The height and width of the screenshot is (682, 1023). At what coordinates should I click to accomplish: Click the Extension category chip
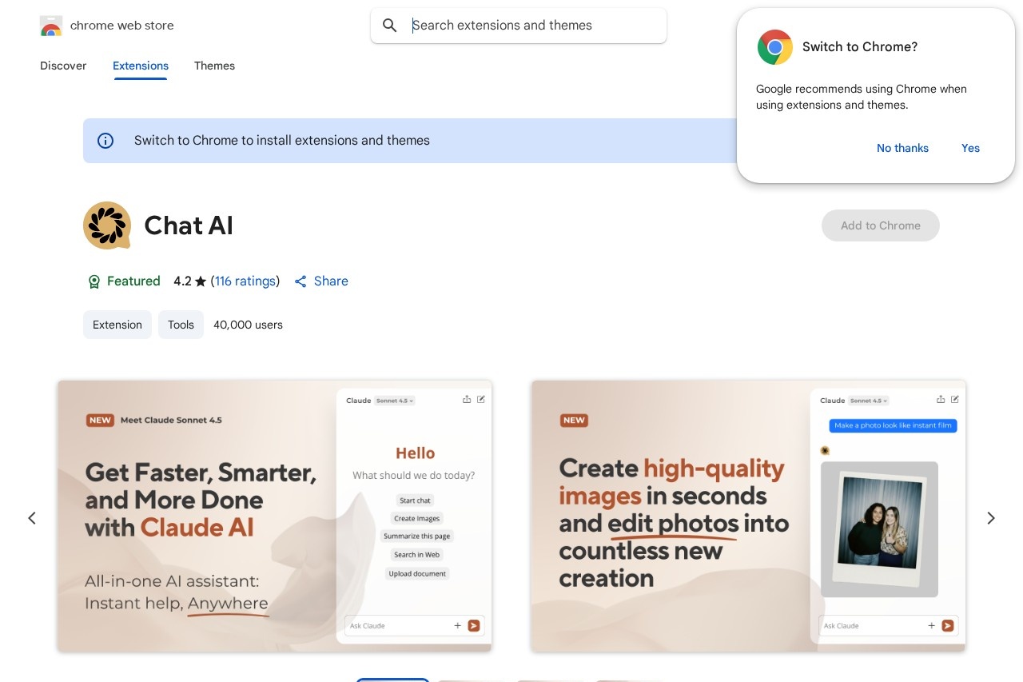tap(117, 325)
